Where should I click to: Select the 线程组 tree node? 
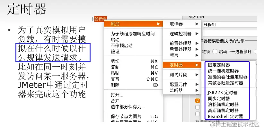tap(100, 19)
